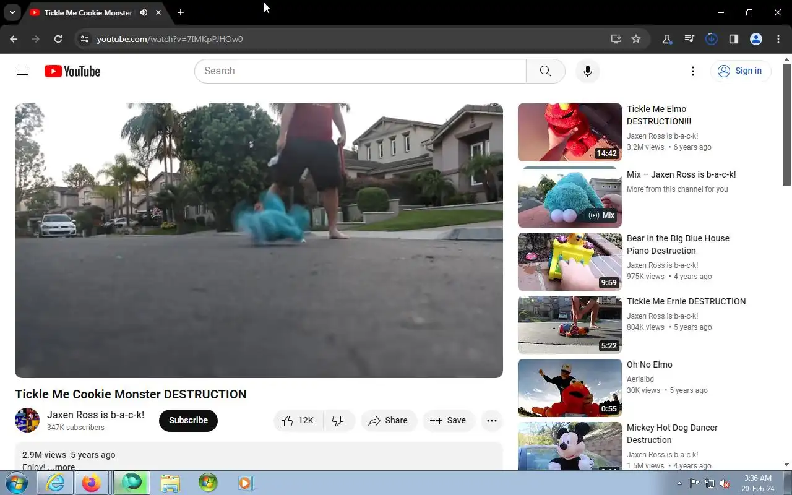The width and height of the screenshot is (792, 495).
Task: Open Chrome three-dot menu
Action: click(x=778, y=39)
